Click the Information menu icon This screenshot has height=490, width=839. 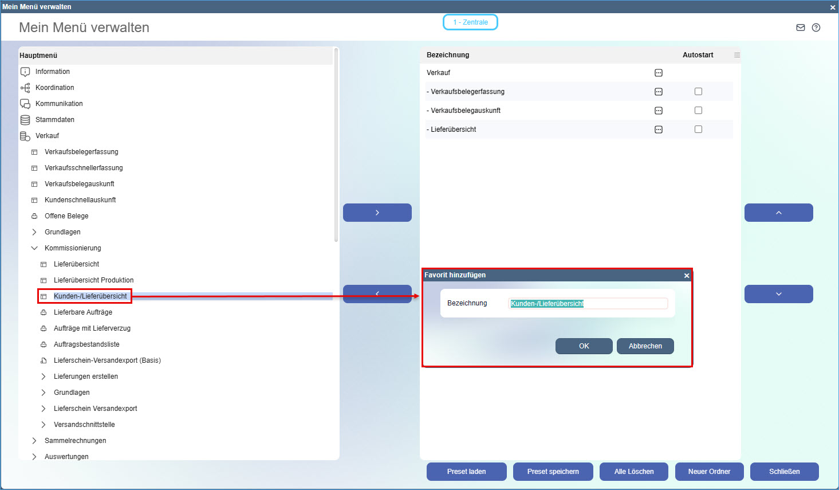point(25,72)
